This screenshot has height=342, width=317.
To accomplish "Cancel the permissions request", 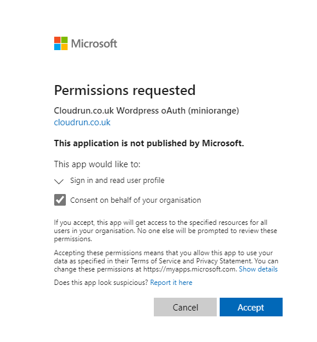I will [x=185, y=307].
